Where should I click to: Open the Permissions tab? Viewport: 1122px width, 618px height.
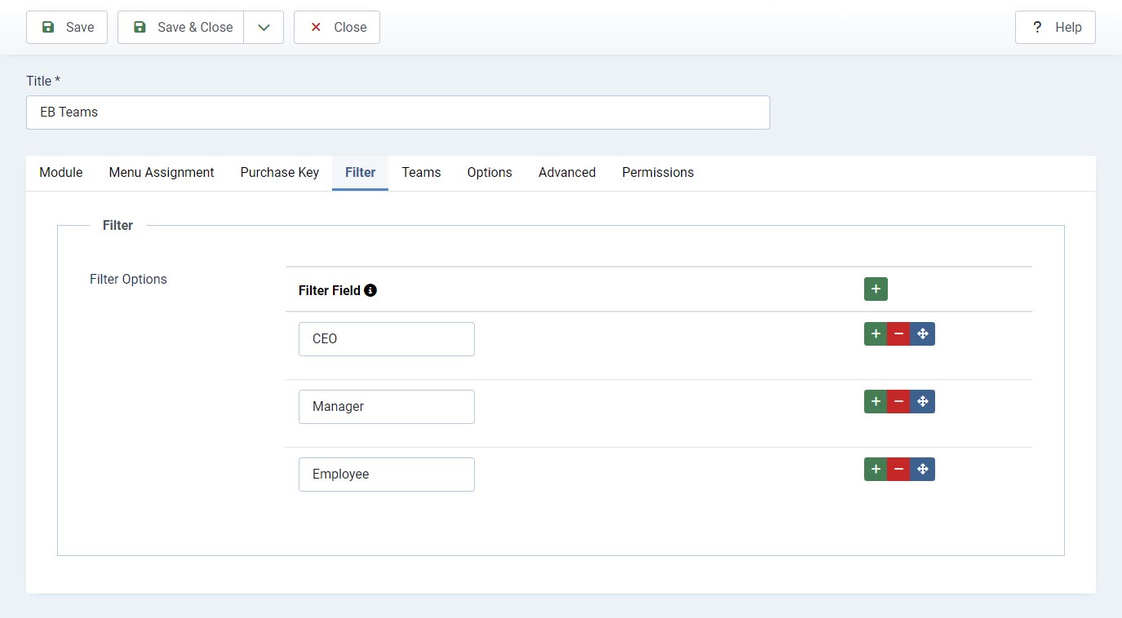tap(658, 173)
